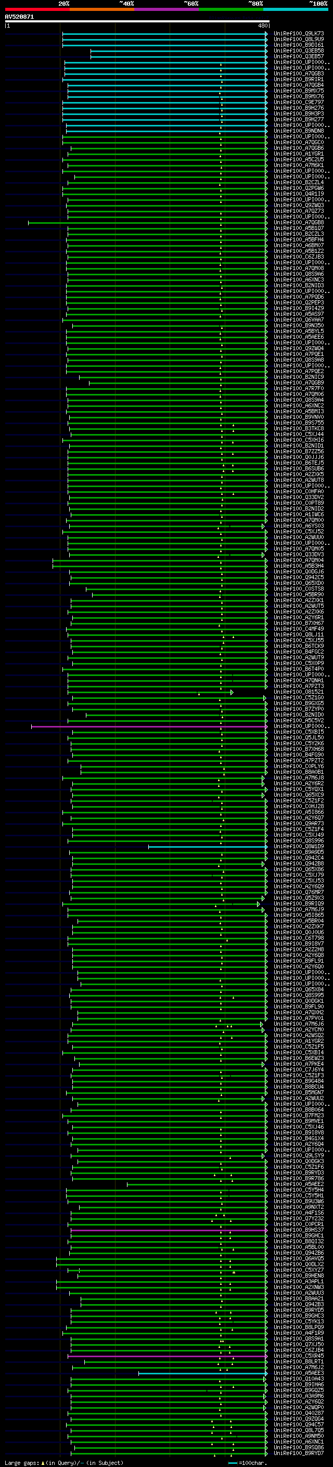Viewport: 333px width, 1467px height.
Task: Select hit UniRef100_A1YGR1
Action: [299, 154]
